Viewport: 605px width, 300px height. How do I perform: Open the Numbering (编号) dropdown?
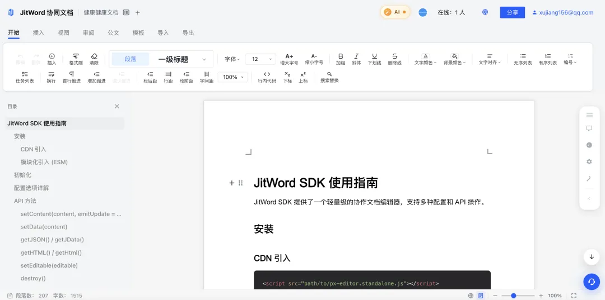pos(570,59)
